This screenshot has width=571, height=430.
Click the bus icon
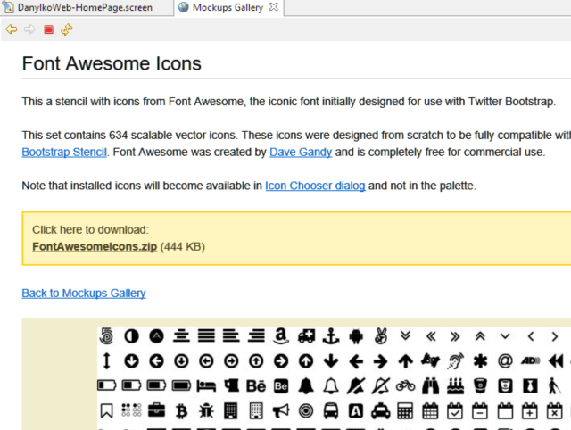pos(331,410)
